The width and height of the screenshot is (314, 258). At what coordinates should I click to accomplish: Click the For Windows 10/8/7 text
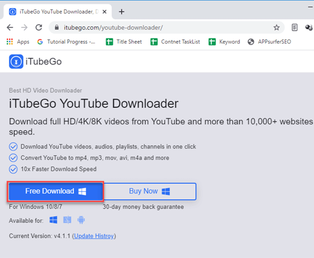click(35, 207)
